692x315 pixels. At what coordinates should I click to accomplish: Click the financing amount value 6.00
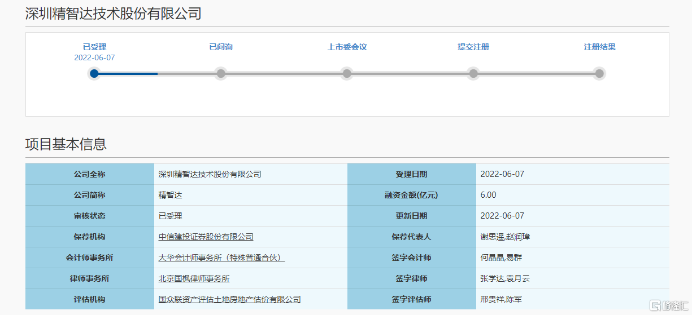coord(489,196)
